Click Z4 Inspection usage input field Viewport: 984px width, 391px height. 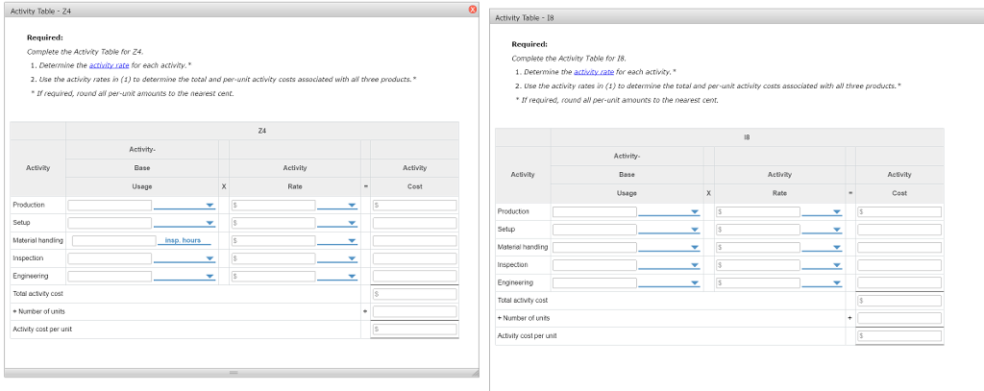coord(110,258)
